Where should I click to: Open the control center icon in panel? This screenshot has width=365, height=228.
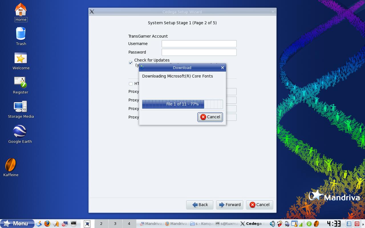pos(65,224)
